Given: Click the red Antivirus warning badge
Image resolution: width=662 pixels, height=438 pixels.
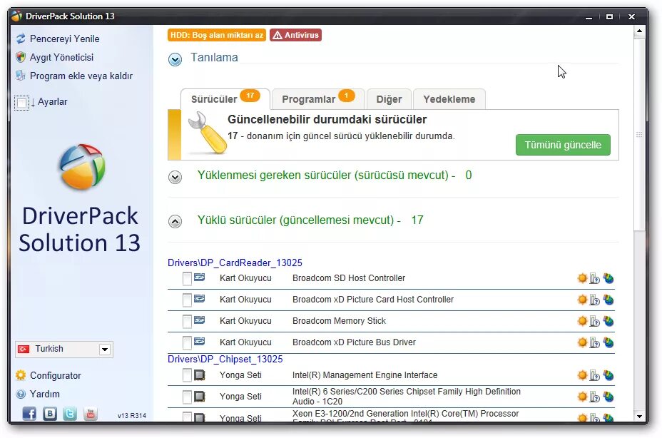Looking at the screenshot, I should (295, 35).
